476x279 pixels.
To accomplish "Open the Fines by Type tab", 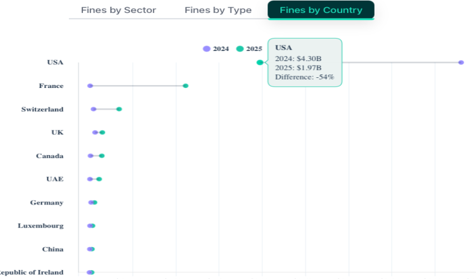I will pos(218,10).
